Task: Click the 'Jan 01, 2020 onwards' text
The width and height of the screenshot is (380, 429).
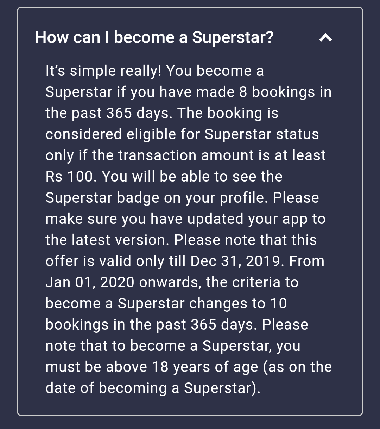Action: [123, 282]
